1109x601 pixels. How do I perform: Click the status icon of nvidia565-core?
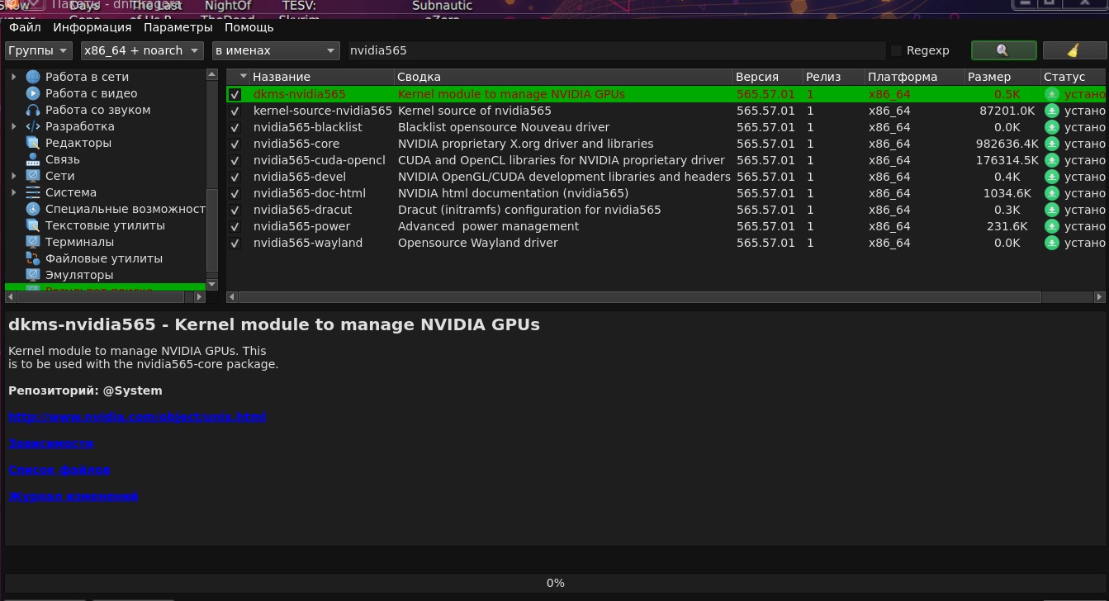pyautogui.click(x=1052, y=144)
